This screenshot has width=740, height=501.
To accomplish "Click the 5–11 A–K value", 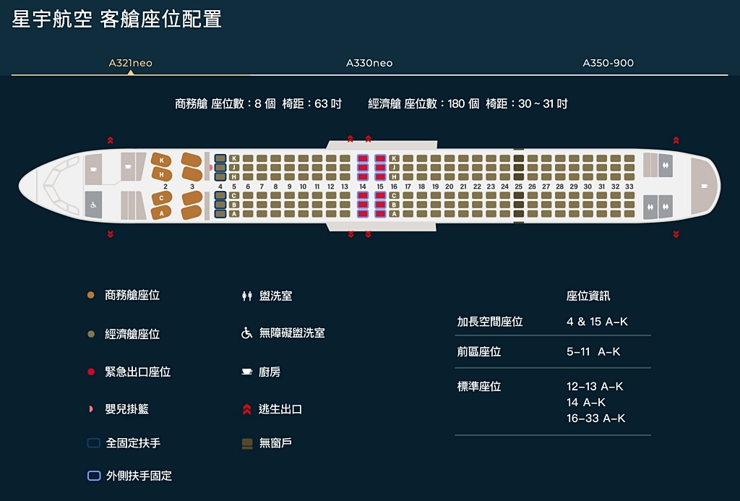I will click(x=593, y=352).
